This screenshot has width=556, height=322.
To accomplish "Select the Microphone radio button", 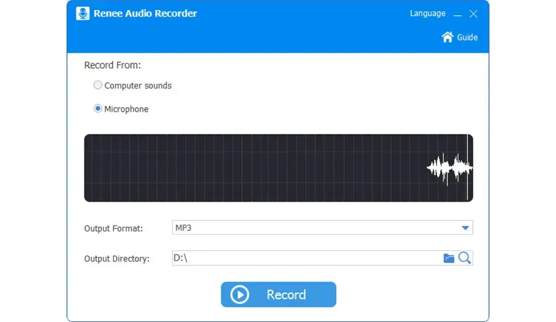I will click(x=98, y=108).
